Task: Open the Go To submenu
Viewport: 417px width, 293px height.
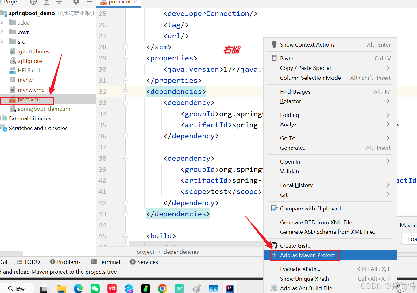Action: tap(330, 138)
